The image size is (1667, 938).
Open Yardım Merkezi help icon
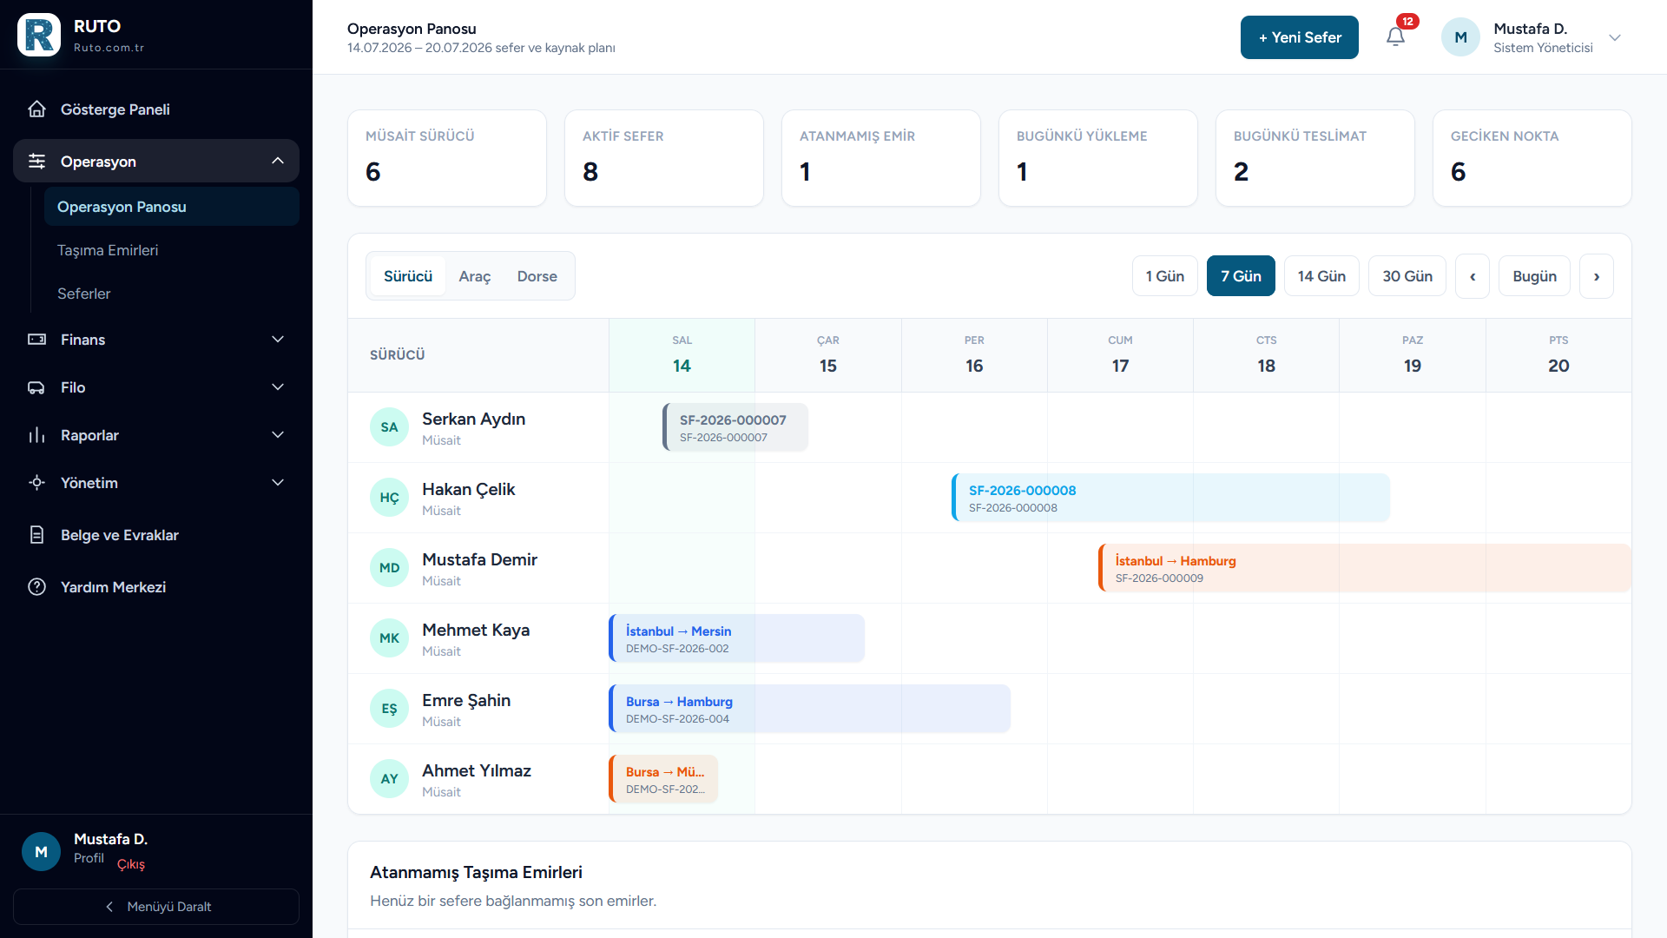coord(36,586)
